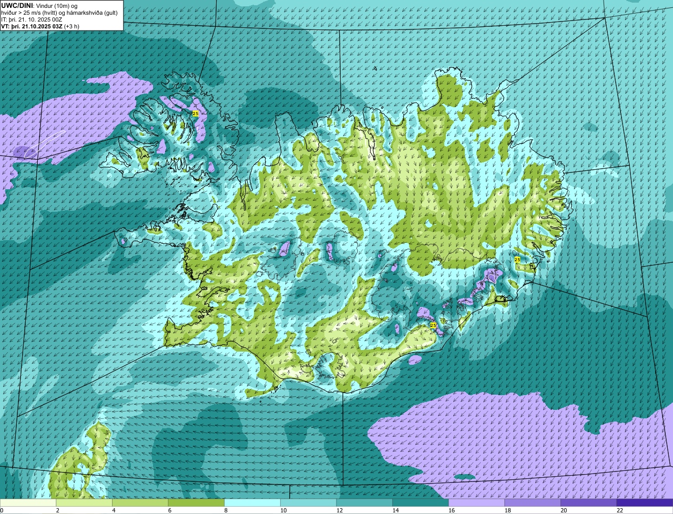Click the 2–4 m/s light green legend swatch
The height and width of the screenshot is (514, 673).
point(84,502)
